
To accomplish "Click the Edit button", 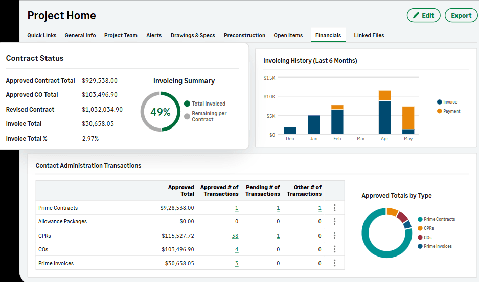I will tap(423, 15).
